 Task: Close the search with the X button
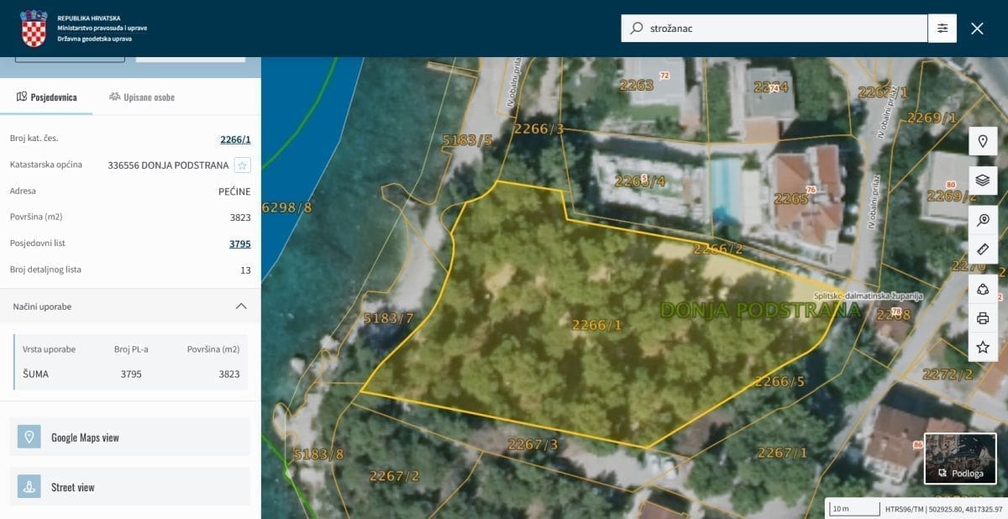click(977, 29)
